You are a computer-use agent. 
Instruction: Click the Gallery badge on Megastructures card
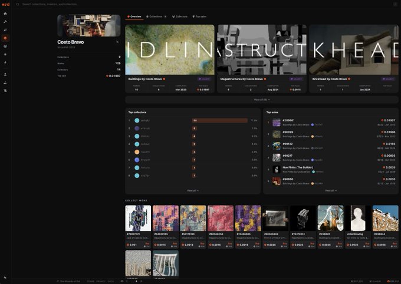(x=296, y=79)
